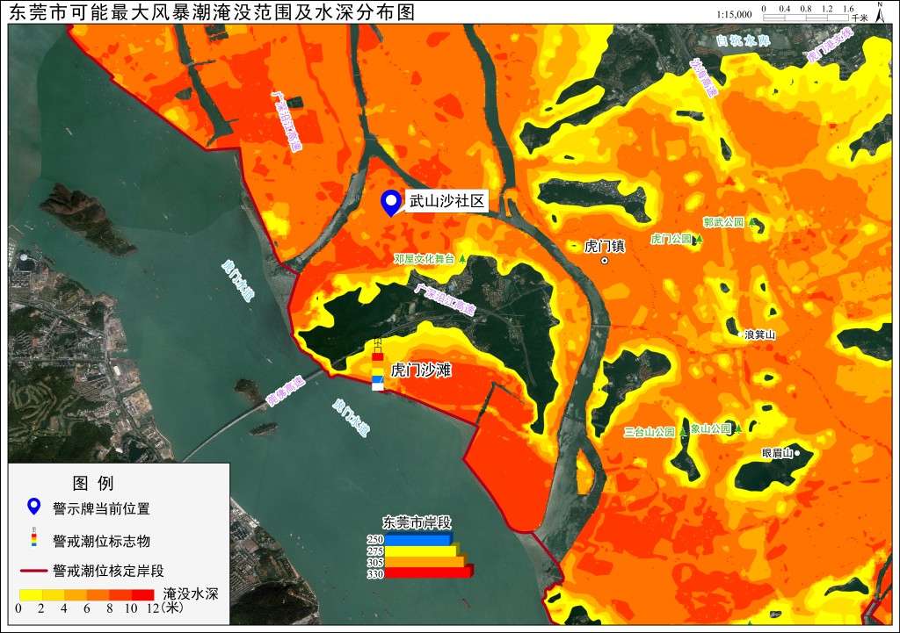This screenshot has width=900, height=633.
Task: Click the 虎门镇 town center marker
Action: [x=605, y=261]
